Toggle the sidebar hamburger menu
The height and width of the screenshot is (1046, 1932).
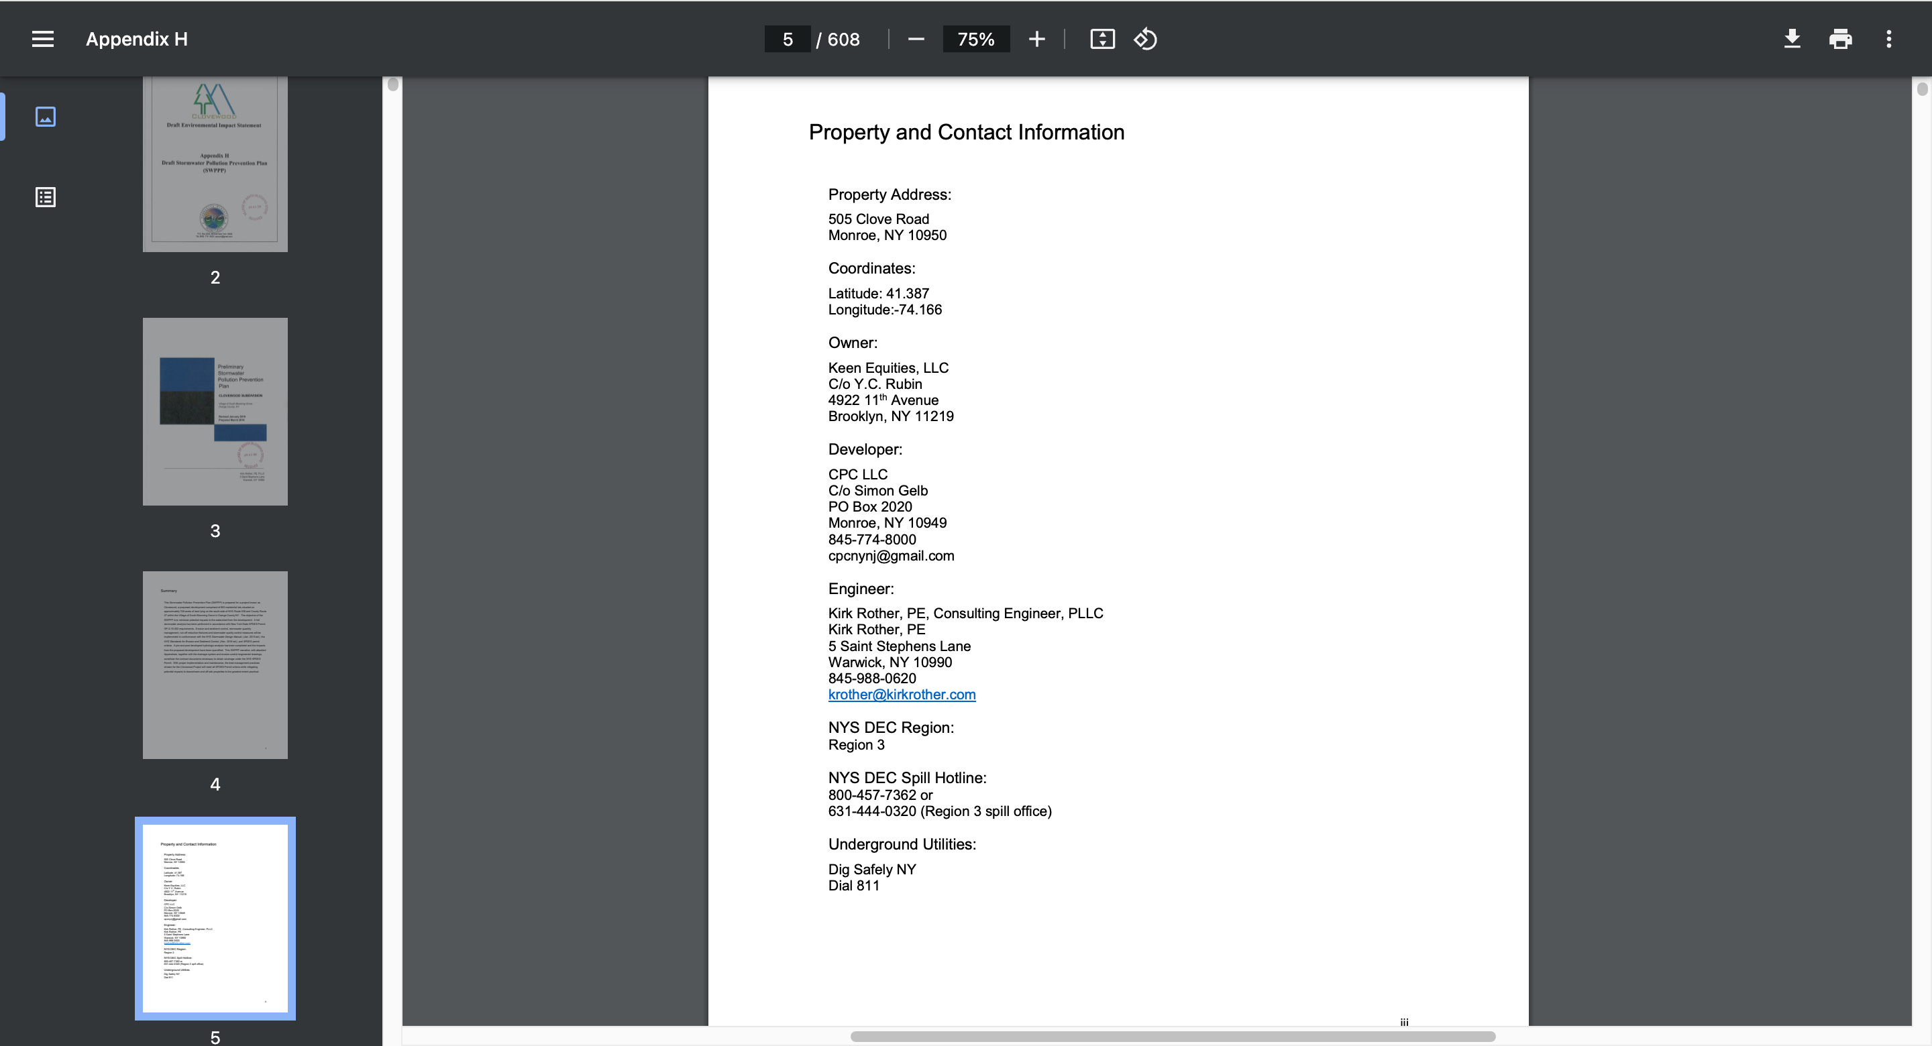pos(43,39)
